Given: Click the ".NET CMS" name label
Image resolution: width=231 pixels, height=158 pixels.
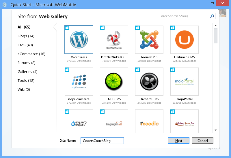Looking at the screenshot, I should point(114,99).
